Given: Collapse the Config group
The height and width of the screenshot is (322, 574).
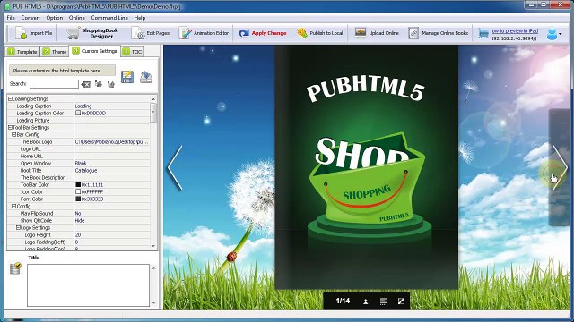Looking at the screenshot, I should point(14,207).
